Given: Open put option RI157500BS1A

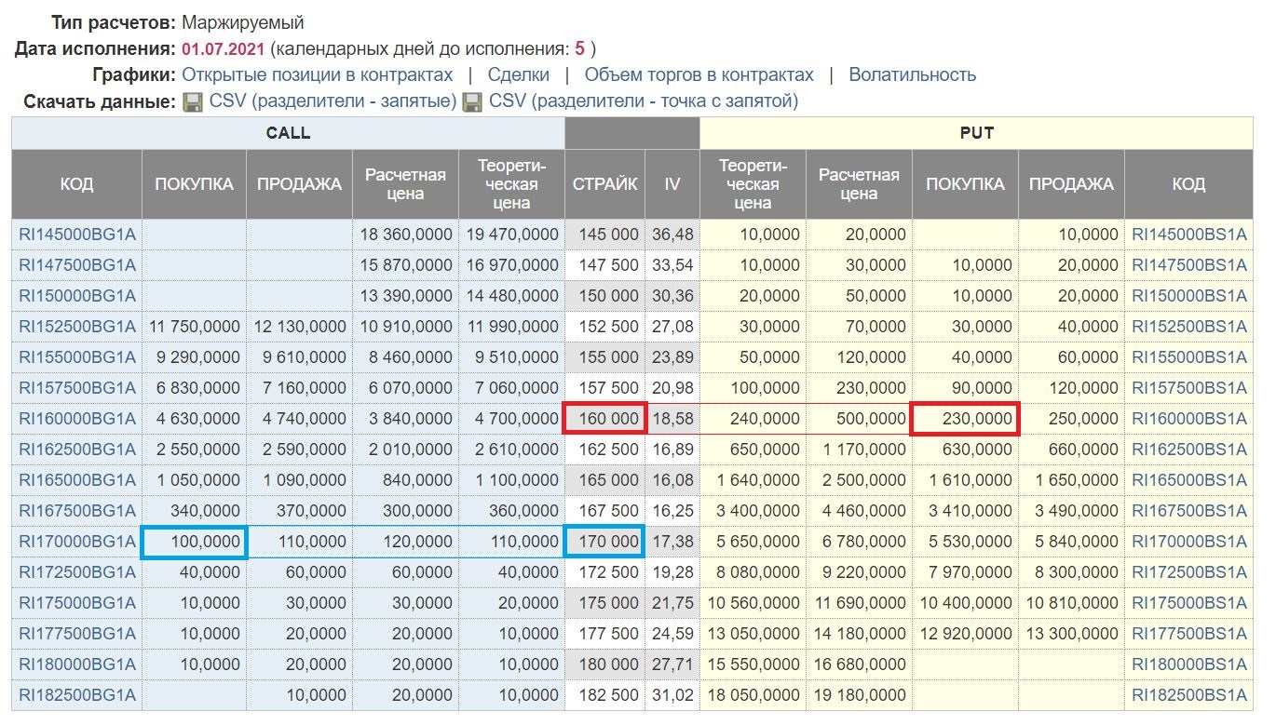Looking at the screenshot, I should pos(1188,388).
